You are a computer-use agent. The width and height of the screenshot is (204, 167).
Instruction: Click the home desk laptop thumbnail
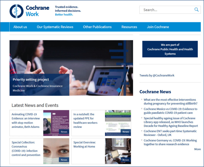(118, 151)
